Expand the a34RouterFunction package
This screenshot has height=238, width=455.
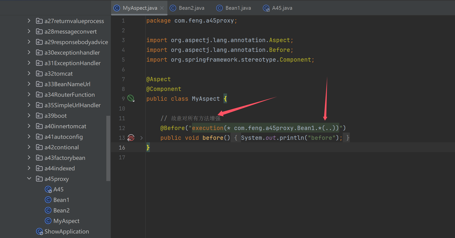click(29, 94)
